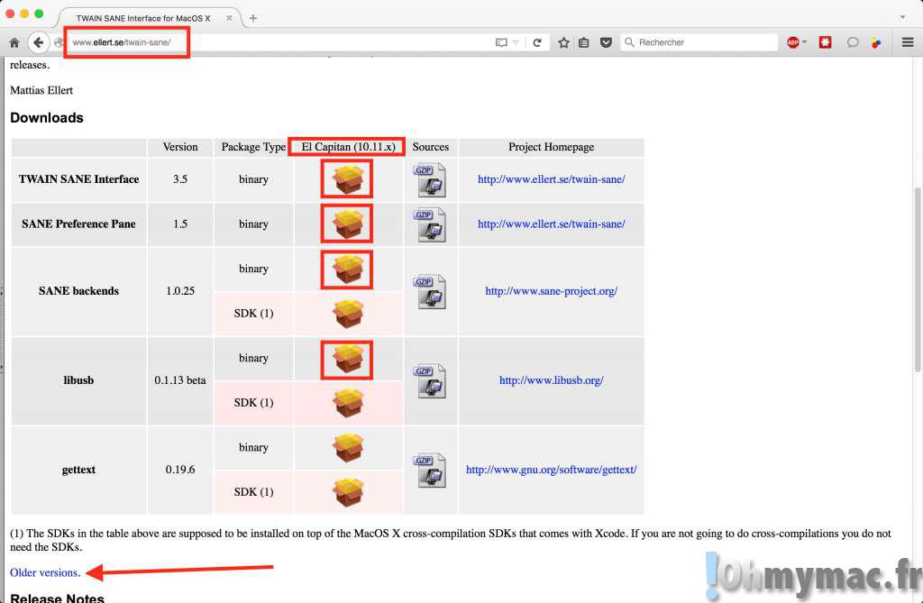Click Mattias Ellert name text
The image size is (923, 603).
(41, 90)
